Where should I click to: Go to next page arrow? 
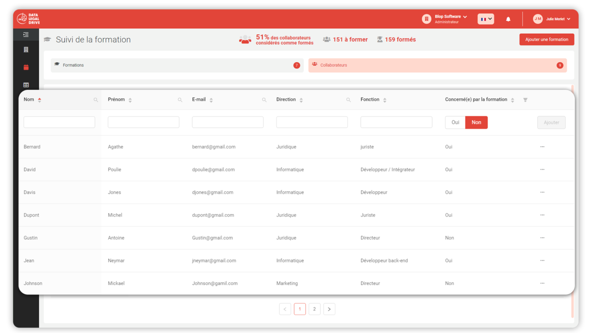[329, 309]
